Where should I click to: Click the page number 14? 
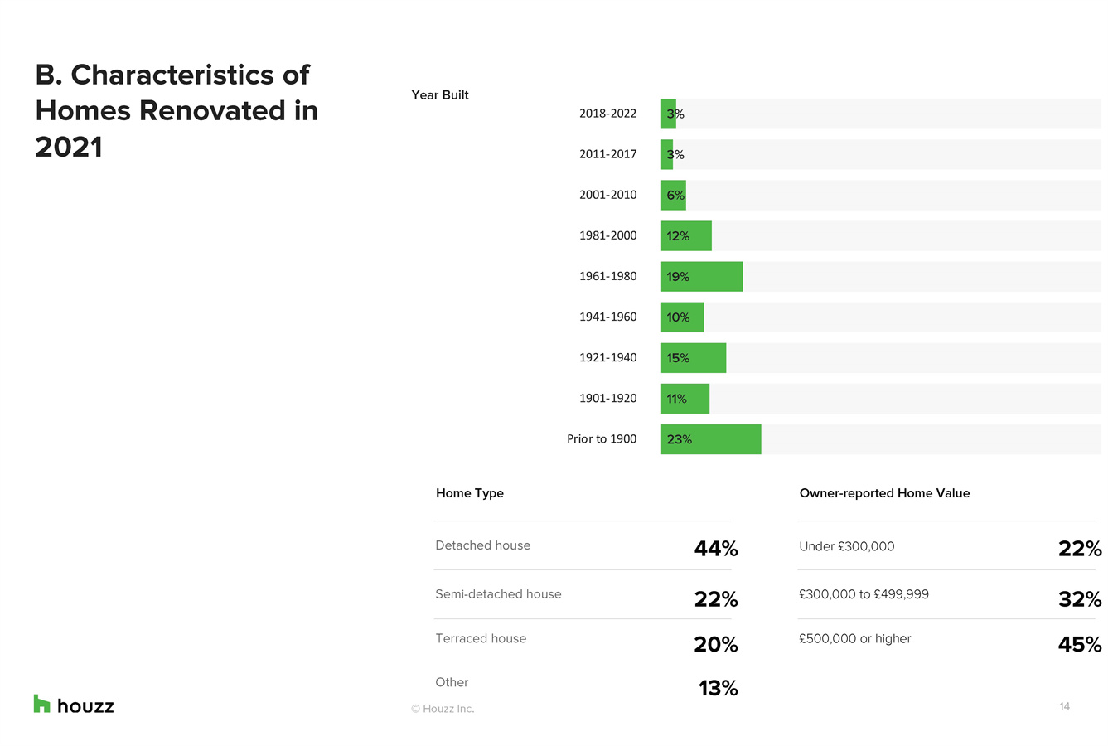1064,706
